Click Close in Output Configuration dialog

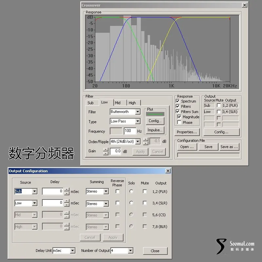[155, 251]
